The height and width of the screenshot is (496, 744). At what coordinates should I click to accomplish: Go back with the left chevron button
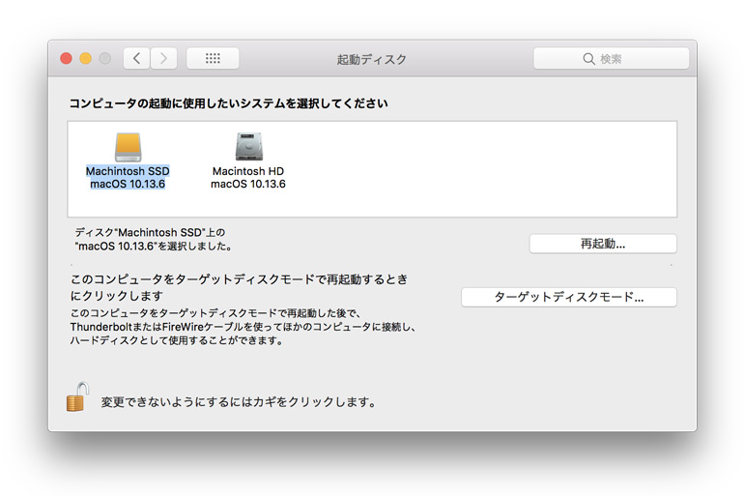[137, 59]
